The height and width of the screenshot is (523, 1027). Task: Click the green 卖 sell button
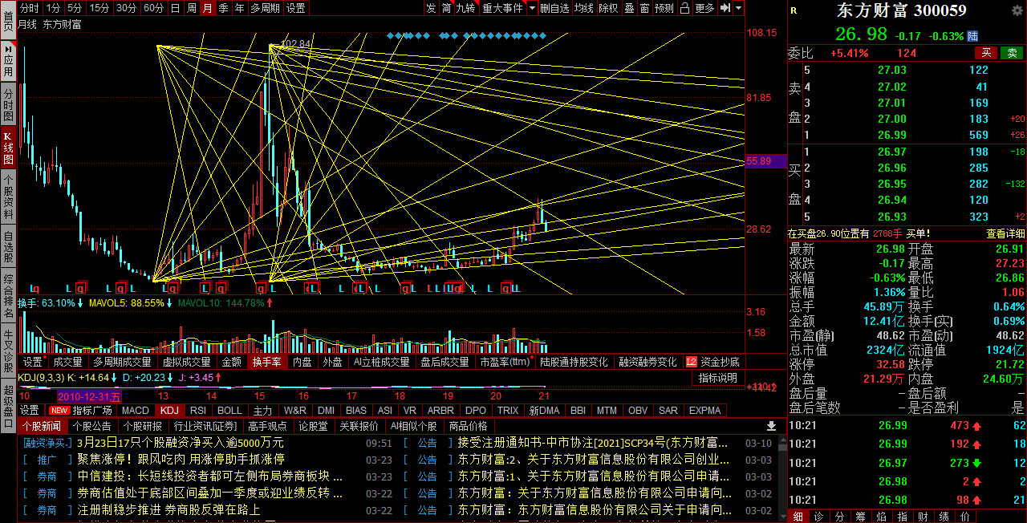(1012, 53)
